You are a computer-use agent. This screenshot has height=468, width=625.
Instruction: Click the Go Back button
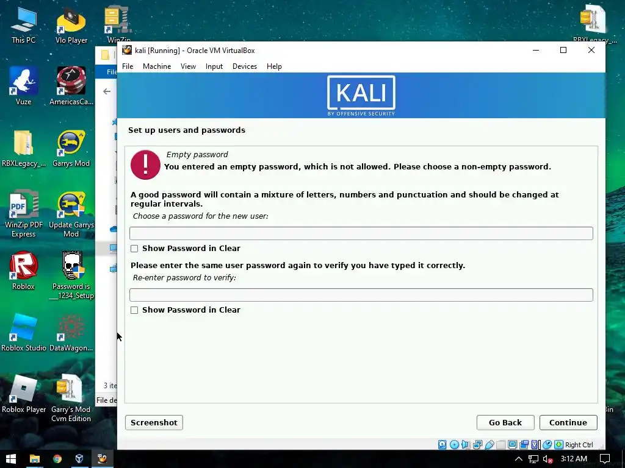(x=505, y=423)
